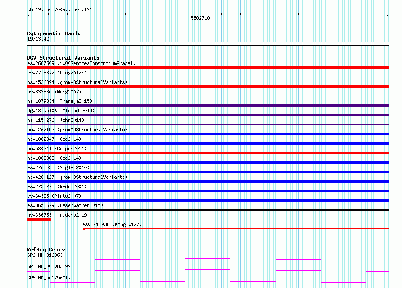
Task: Select dgv1819n106 (Alsmadi2014) label
Action: (61, 111)
